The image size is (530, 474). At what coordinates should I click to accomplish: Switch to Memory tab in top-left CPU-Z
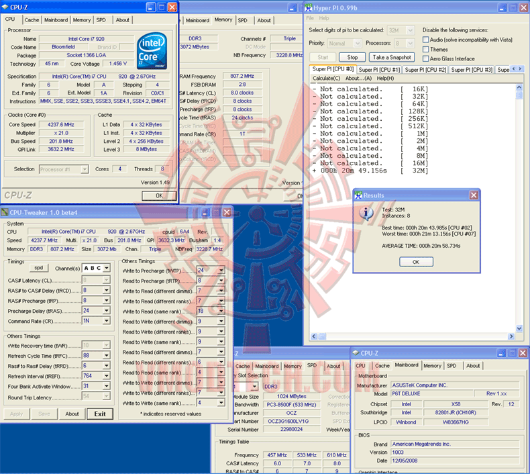tap(82, 20)
